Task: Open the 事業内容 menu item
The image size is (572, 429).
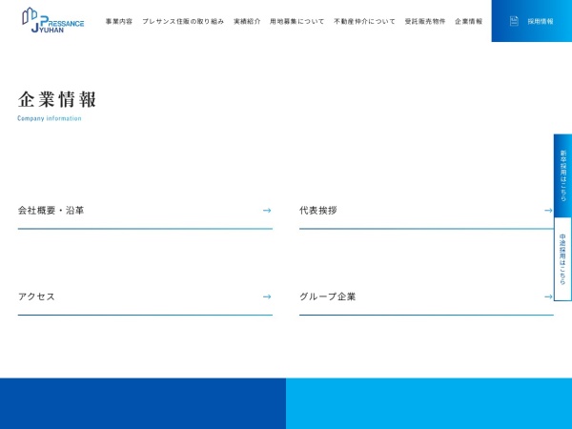Action: [119, 22]
